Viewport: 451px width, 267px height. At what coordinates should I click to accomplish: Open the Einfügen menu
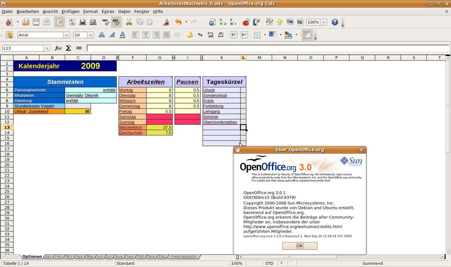click(71, 12)
